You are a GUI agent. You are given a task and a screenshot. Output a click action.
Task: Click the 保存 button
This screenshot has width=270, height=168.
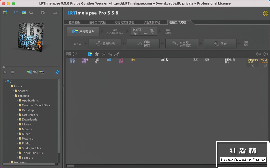[220, 44]
